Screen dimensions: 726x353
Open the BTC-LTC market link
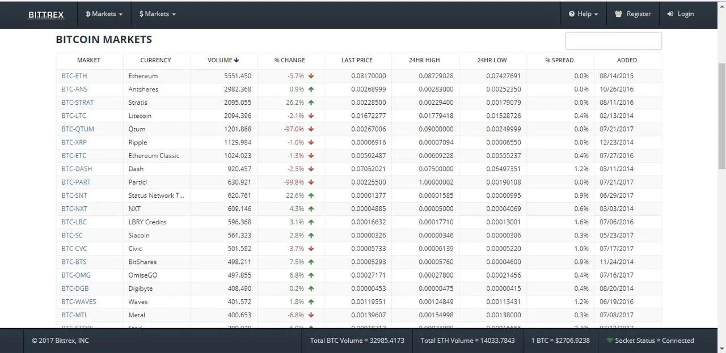[x=74, y=116]
